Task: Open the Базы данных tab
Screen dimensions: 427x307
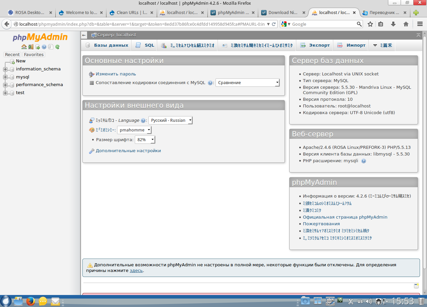Action: pyautogui.click(x=107, y=45)
